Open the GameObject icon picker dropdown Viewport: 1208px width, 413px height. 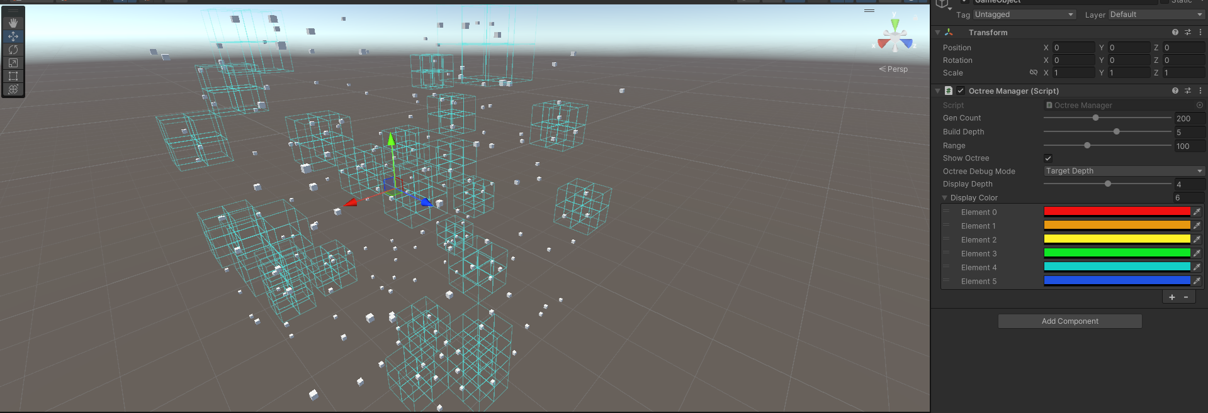(950, 9)
